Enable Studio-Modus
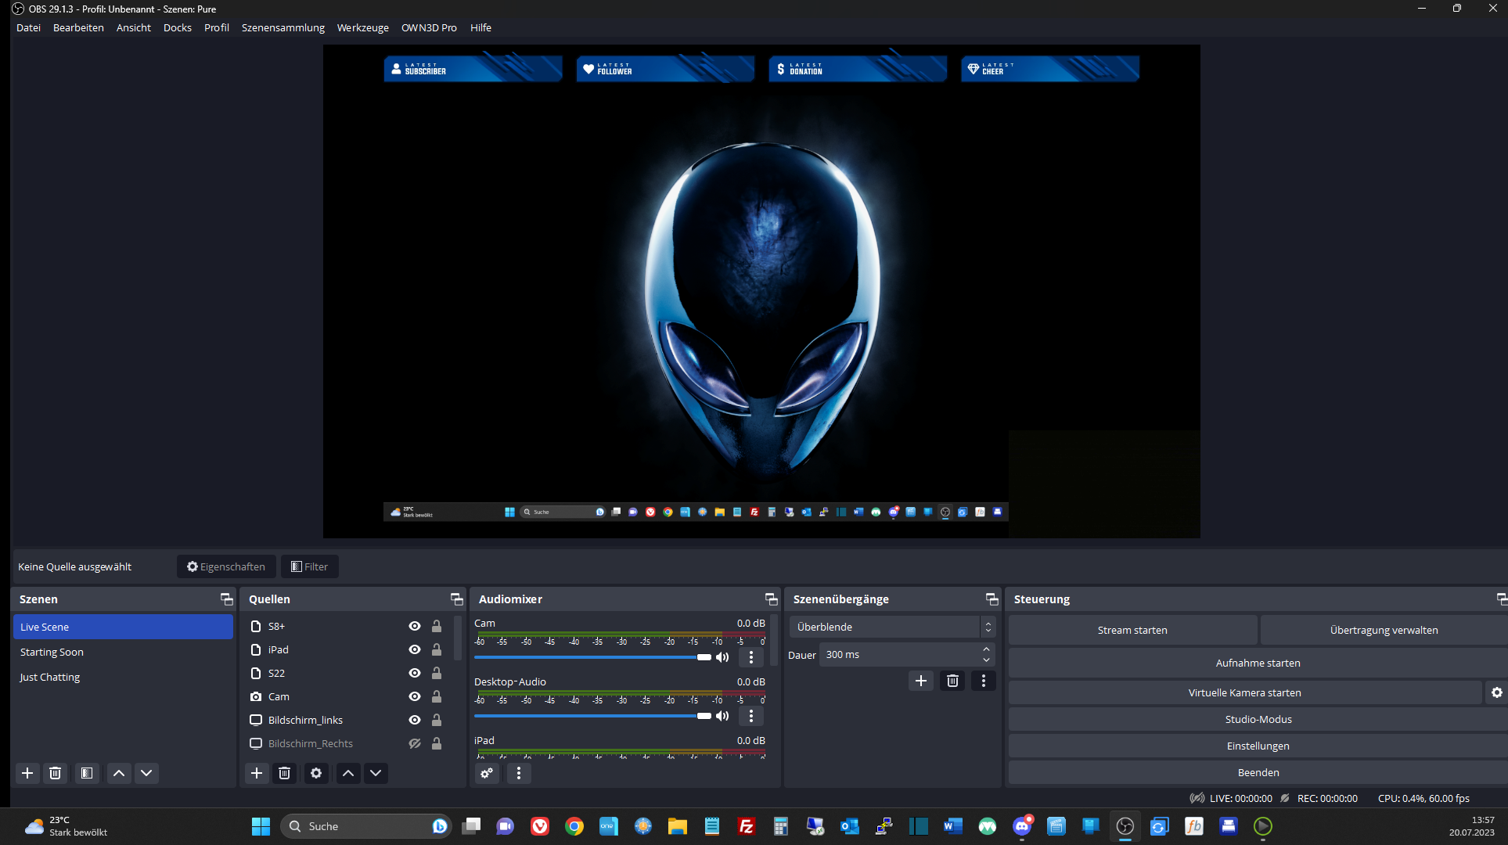This screenshot has width=1508, height=845. click(x=1258, y=719)
